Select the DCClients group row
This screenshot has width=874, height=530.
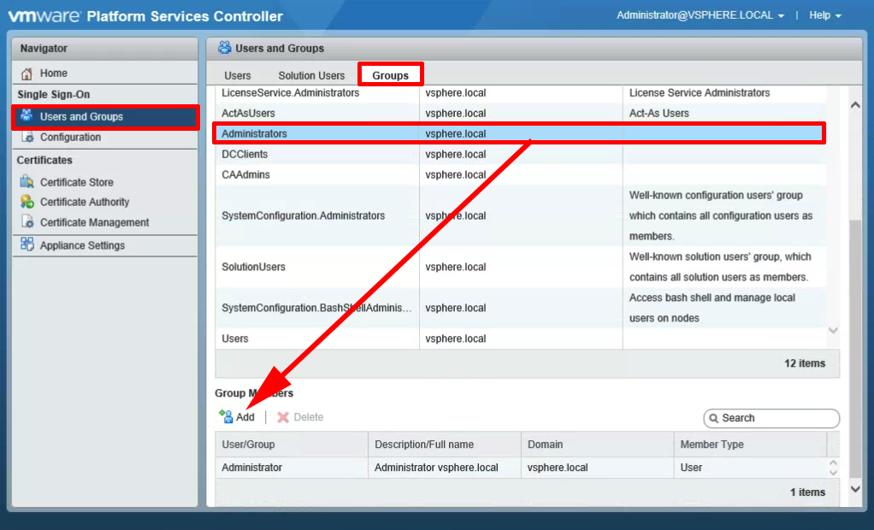[x=521, y=155]
